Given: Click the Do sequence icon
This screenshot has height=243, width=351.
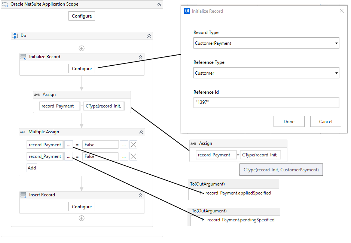Looking at the screenshot, I should pos(15,35).
